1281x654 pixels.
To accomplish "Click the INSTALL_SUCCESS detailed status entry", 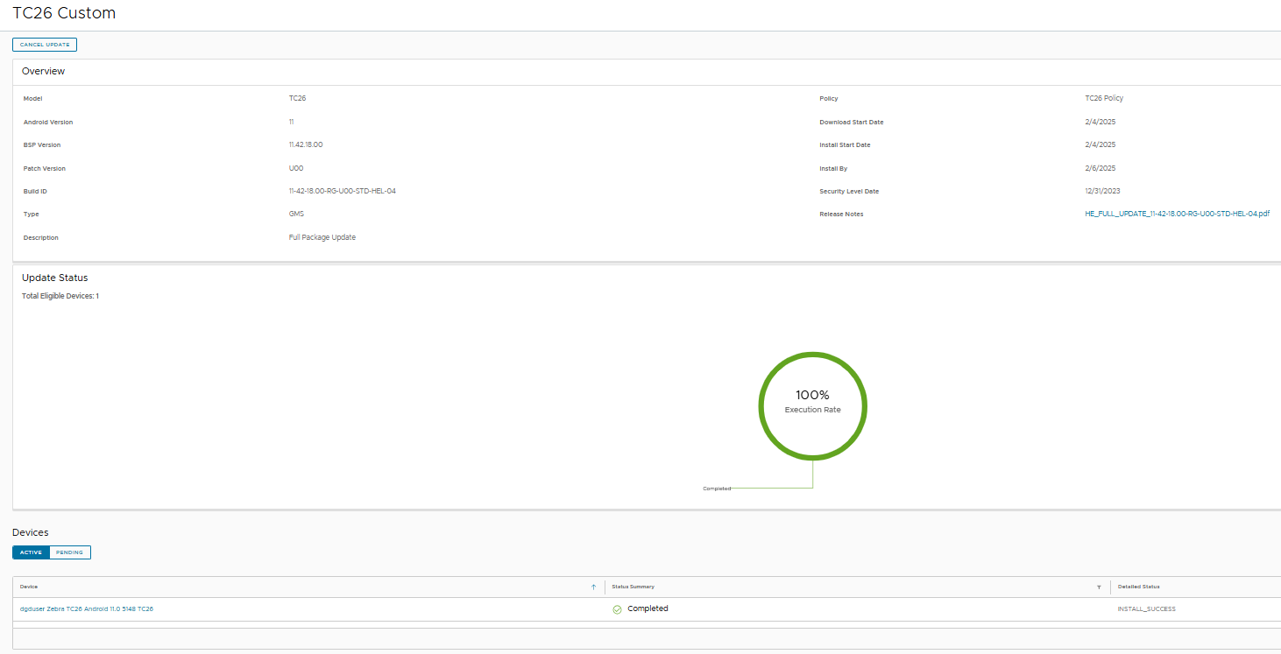I will (x=1146, y=608).
